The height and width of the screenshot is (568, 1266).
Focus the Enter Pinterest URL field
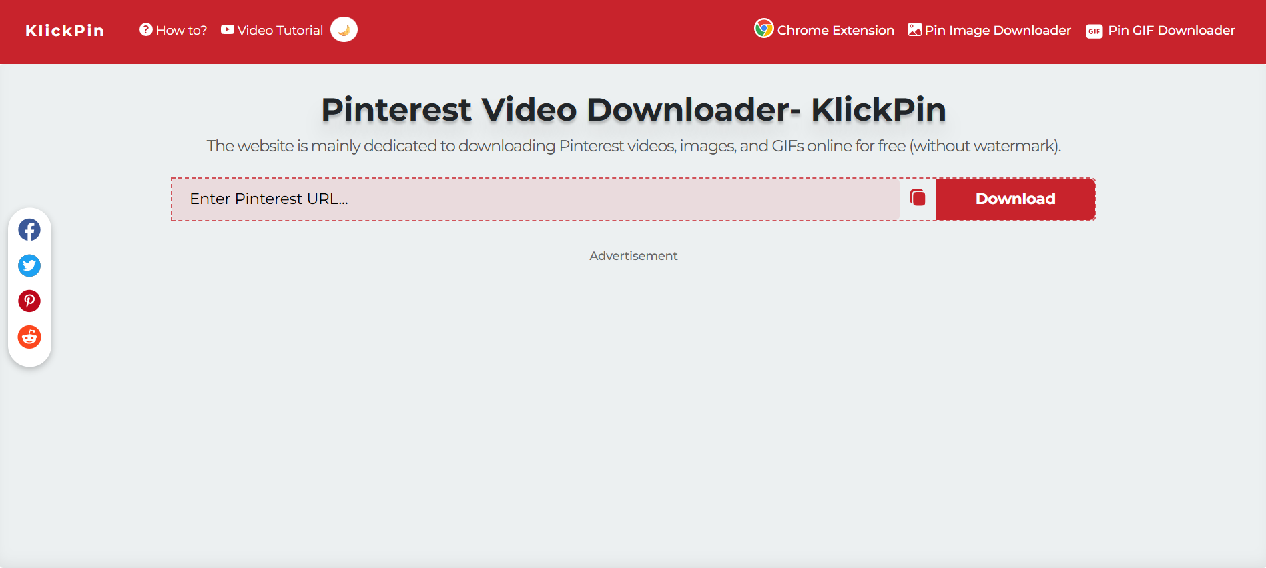point(536,199)
